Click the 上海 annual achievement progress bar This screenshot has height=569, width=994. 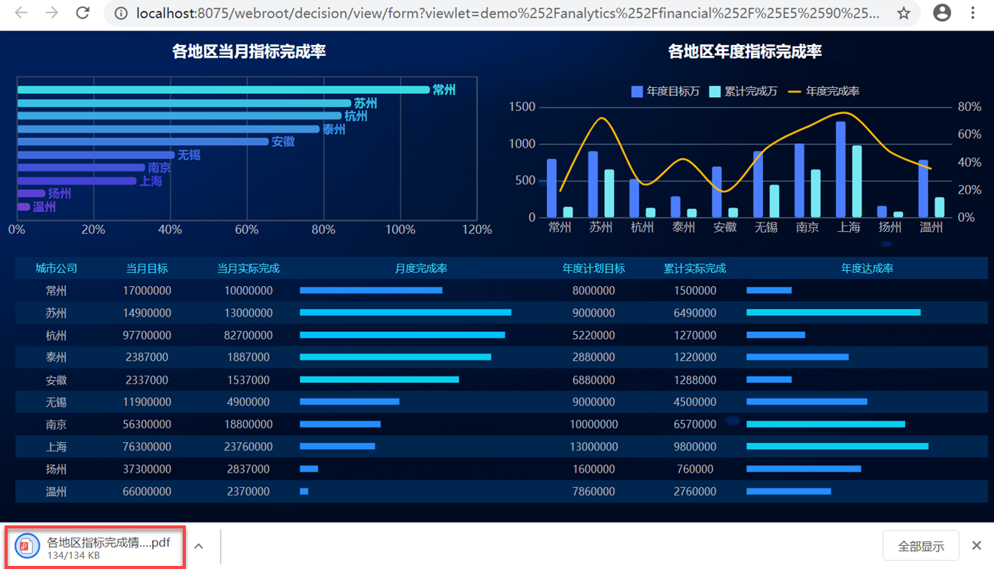tap(837, 447)
